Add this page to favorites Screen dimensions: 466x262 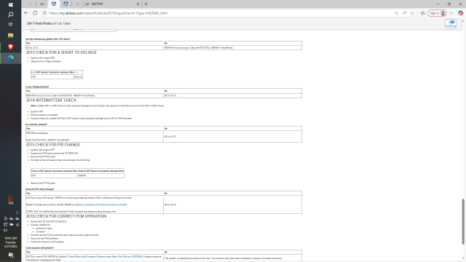pos(412,13)
